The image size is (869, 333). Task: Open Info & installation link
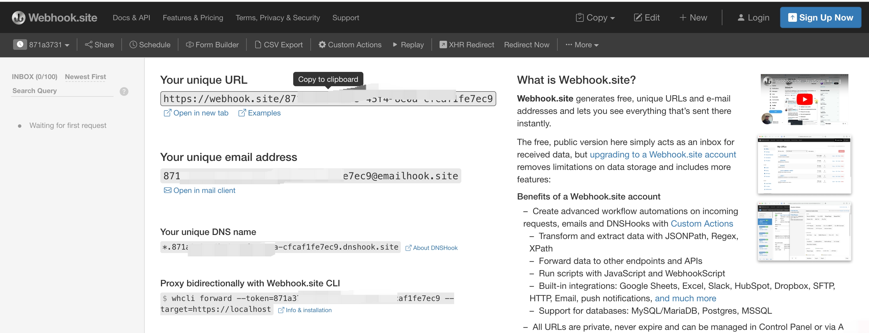[305, 310]
